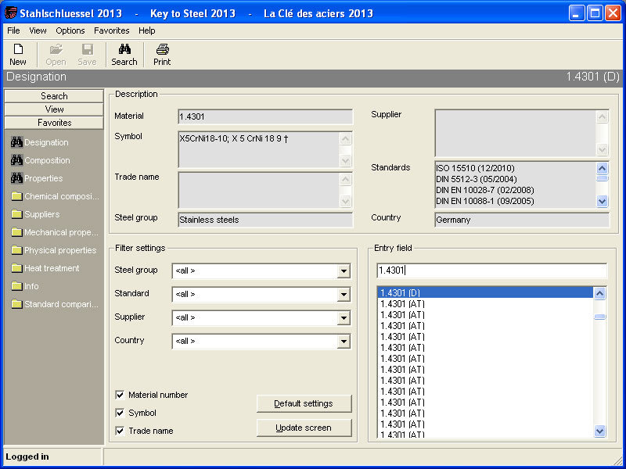Toggle the Trade name checkbox
Image resolution: width=626 pixels, height=469 pixels.
coord(120,431)
